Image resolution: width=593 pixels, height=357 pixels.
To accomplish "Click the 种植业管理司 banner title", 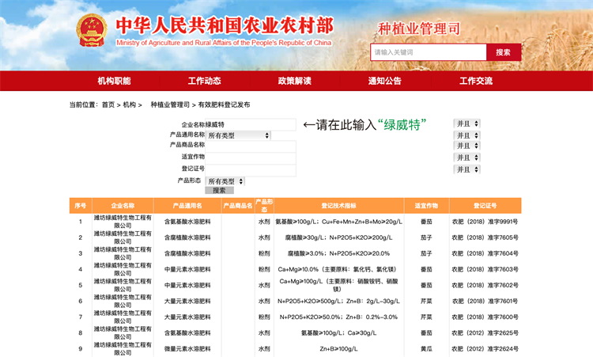I will pyautogui.click(x=419, y=28).
